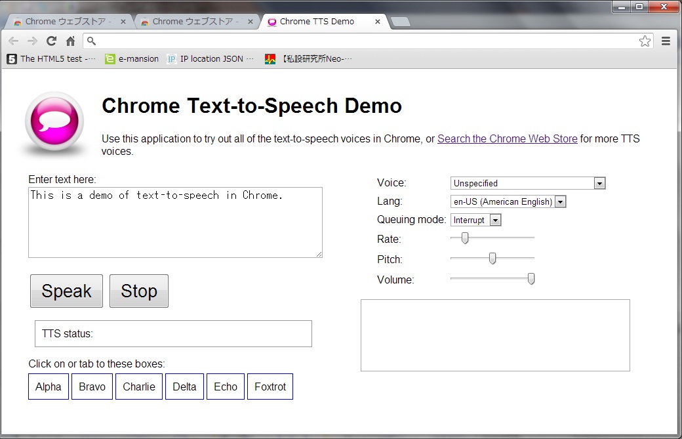Close the second Chrome ウェブストア tab
Image resolution: width=682 pixels, height=439 pixels.
(x=250, y=21)
